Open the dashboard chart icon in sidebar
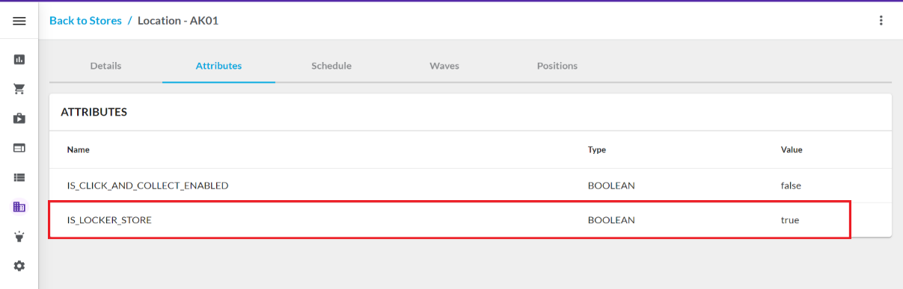Viewport: 903px width, 289px height. [x=19, y=59]
